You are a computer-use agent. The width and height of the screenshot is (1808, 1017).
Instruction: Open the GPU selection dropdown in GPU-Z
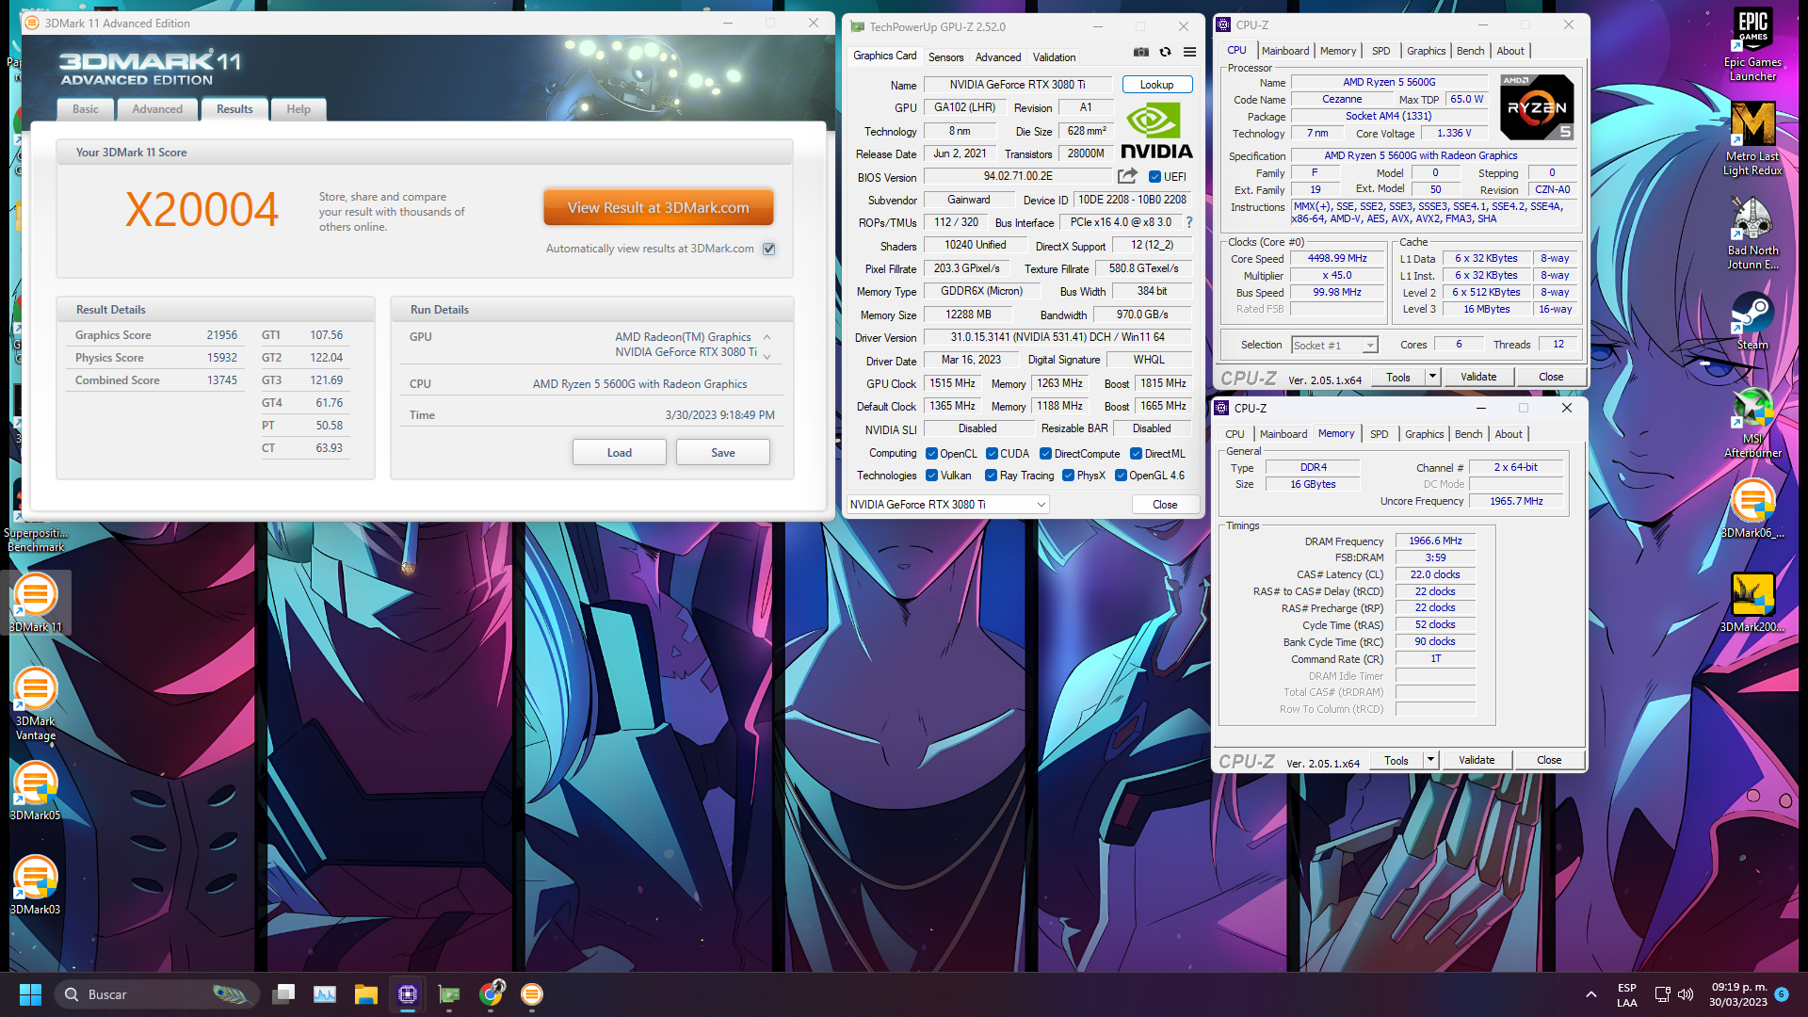click(947, 505)
